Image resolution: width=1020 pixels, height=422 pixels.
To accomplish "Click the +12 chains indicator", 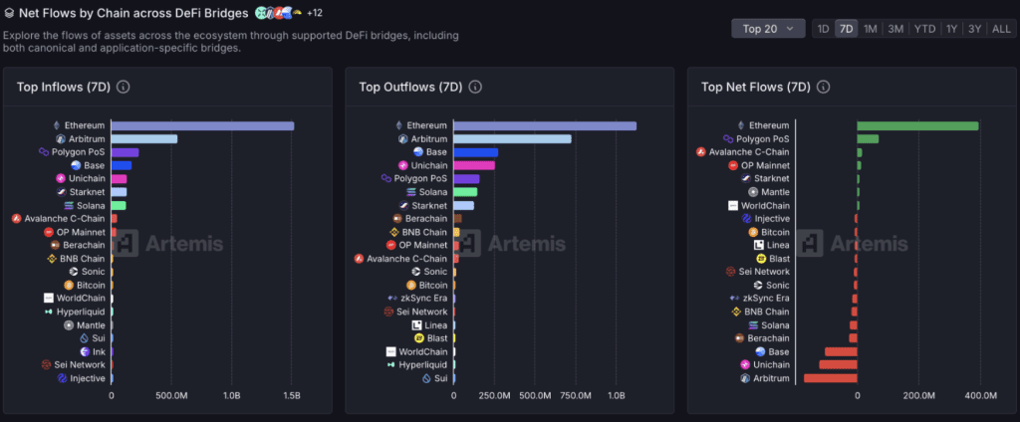I will (x=315, y=12).
